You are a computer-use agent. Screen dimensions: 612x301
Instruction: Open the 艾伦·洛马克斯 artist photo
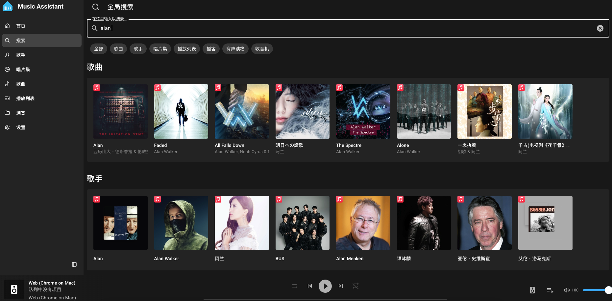(x=545, y=223)
